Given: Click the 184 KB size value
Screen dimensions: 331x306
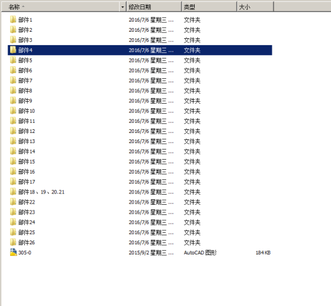Looking at the screenshot, I should click(263, 253).
